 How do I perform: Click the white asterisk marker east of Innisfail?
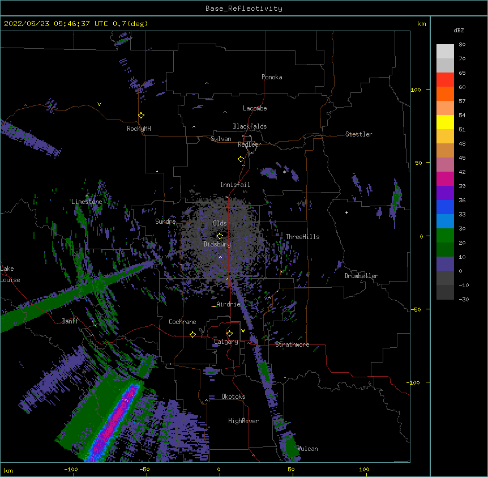pos(284,172)
